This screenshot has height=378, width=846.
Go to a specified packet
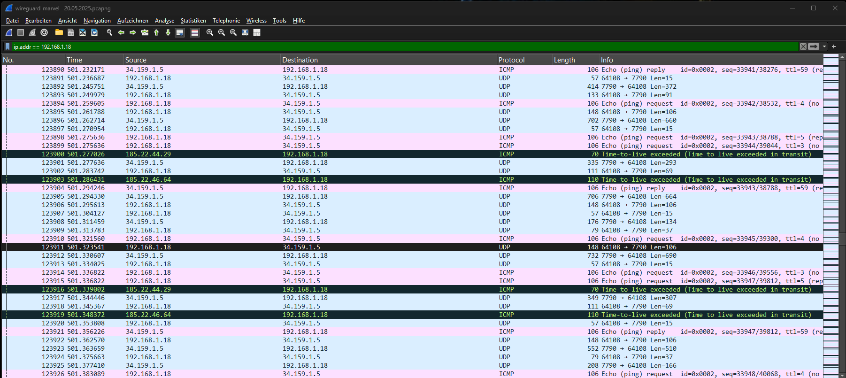[145, 32]
